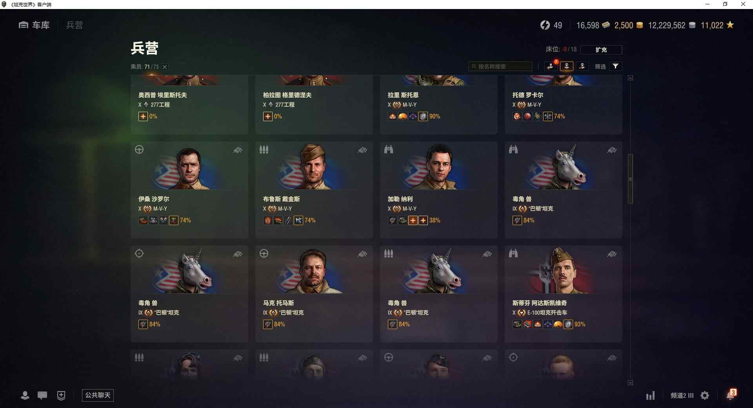Click the tank icon on 伊桑 沙罗尔 card
753x408 pixels.
(x=238, y=150)
